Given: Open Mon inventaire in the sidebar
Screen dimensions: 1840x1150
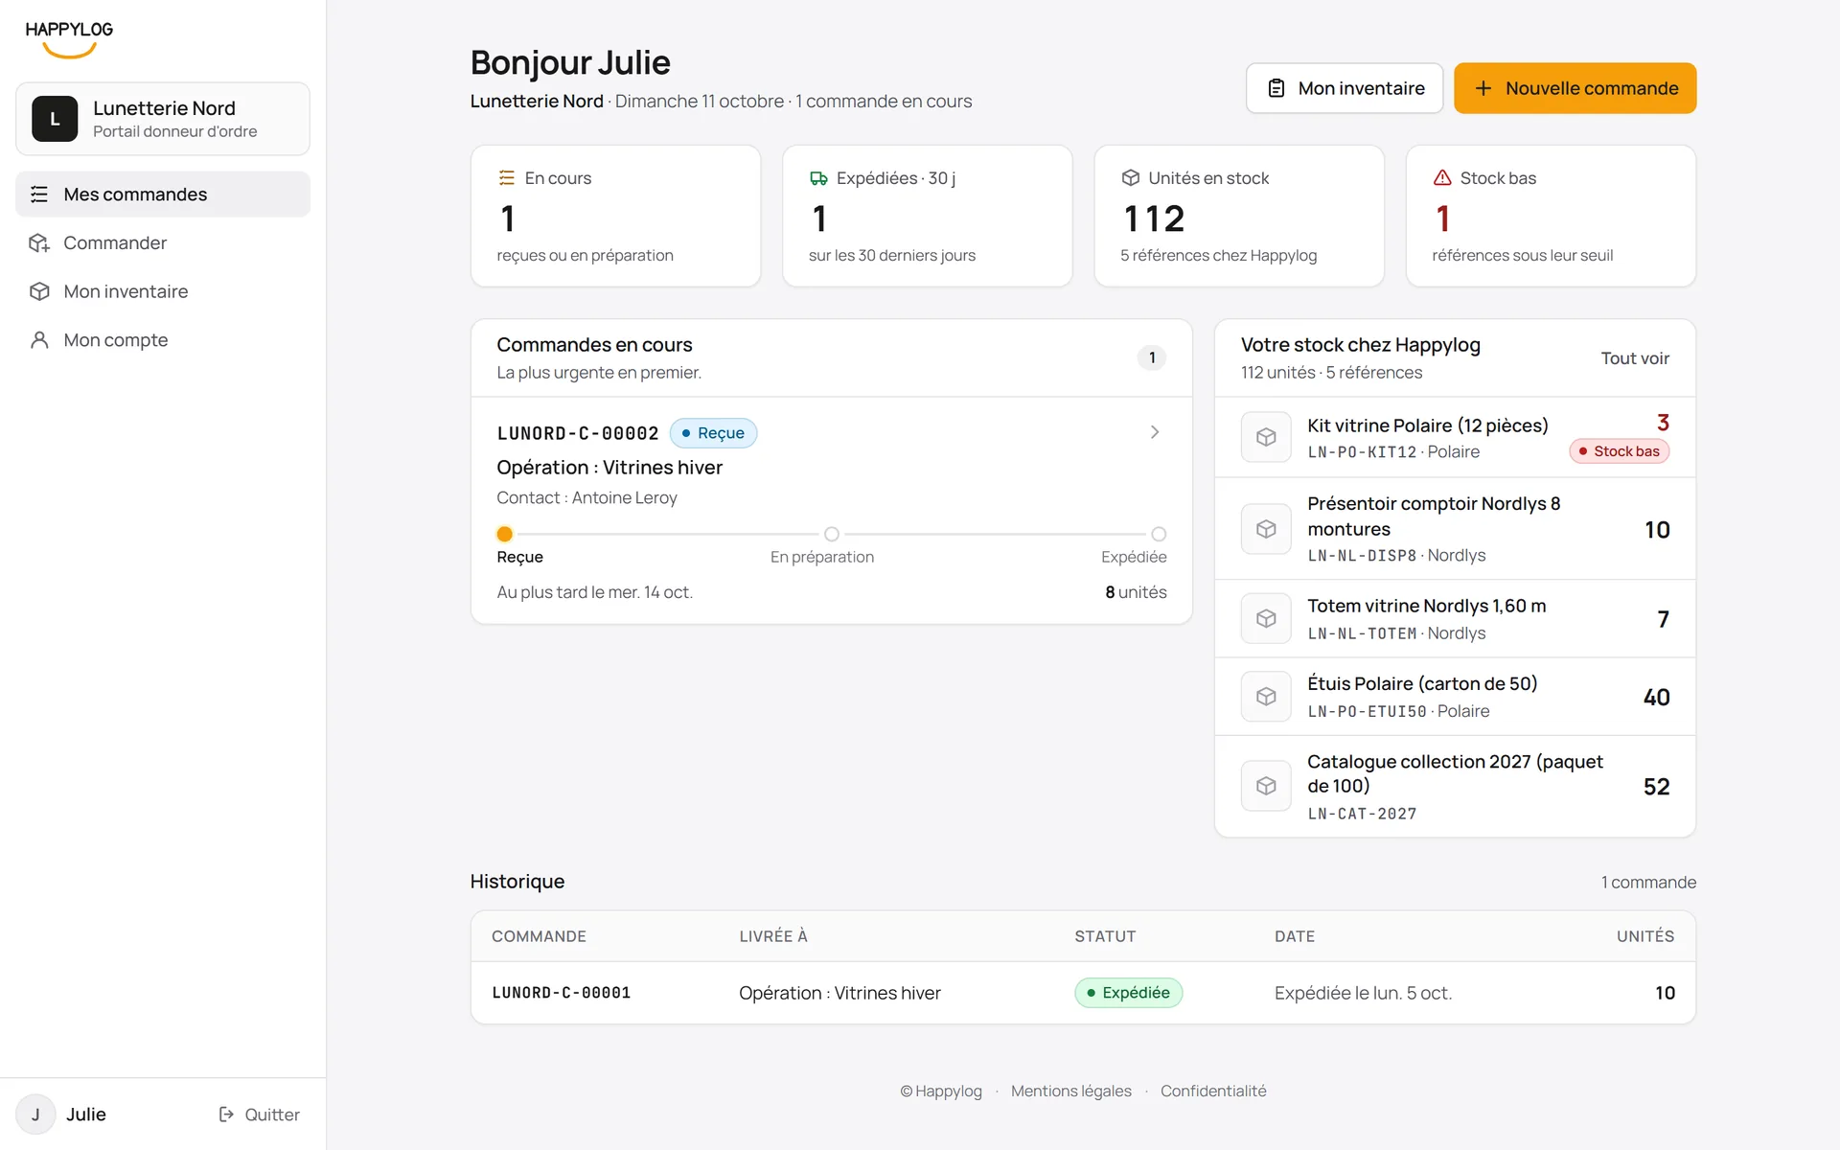Looking at the screenshot, I should click(163, 291).
